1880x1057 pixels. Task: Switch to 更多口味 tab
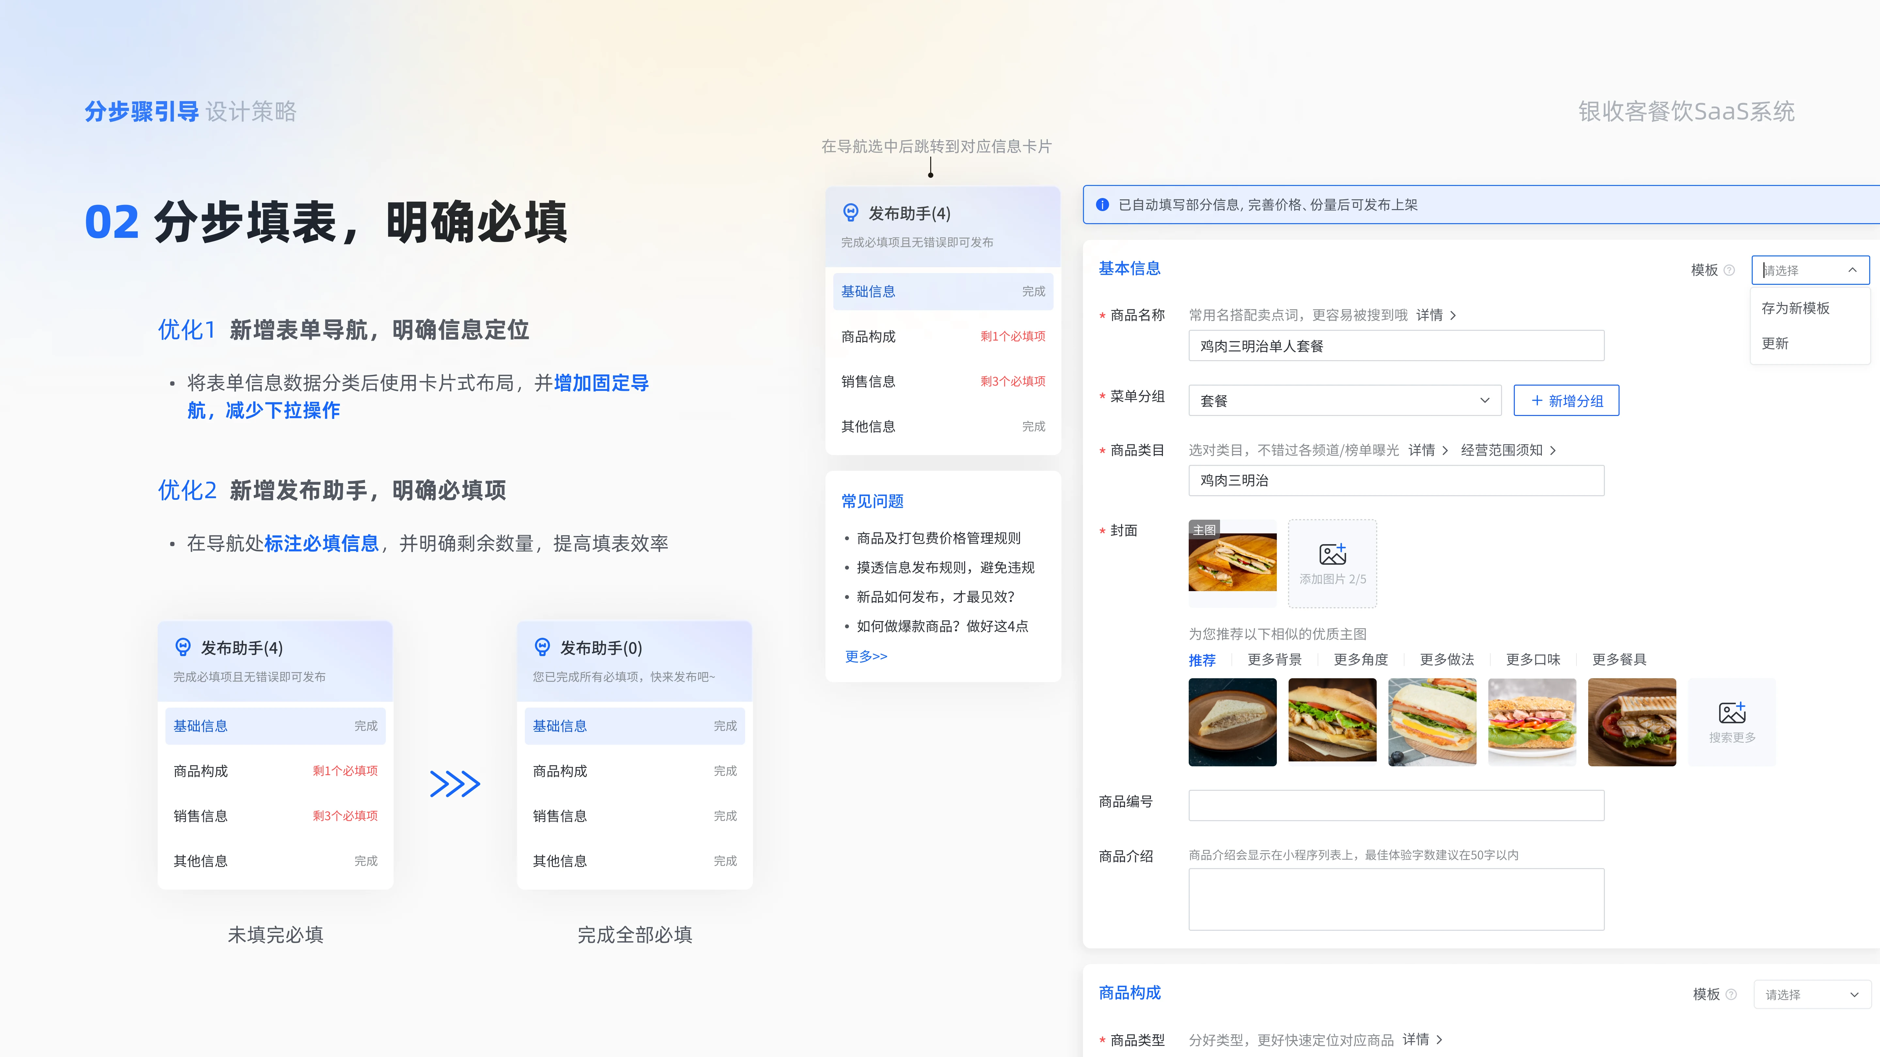1533,659
